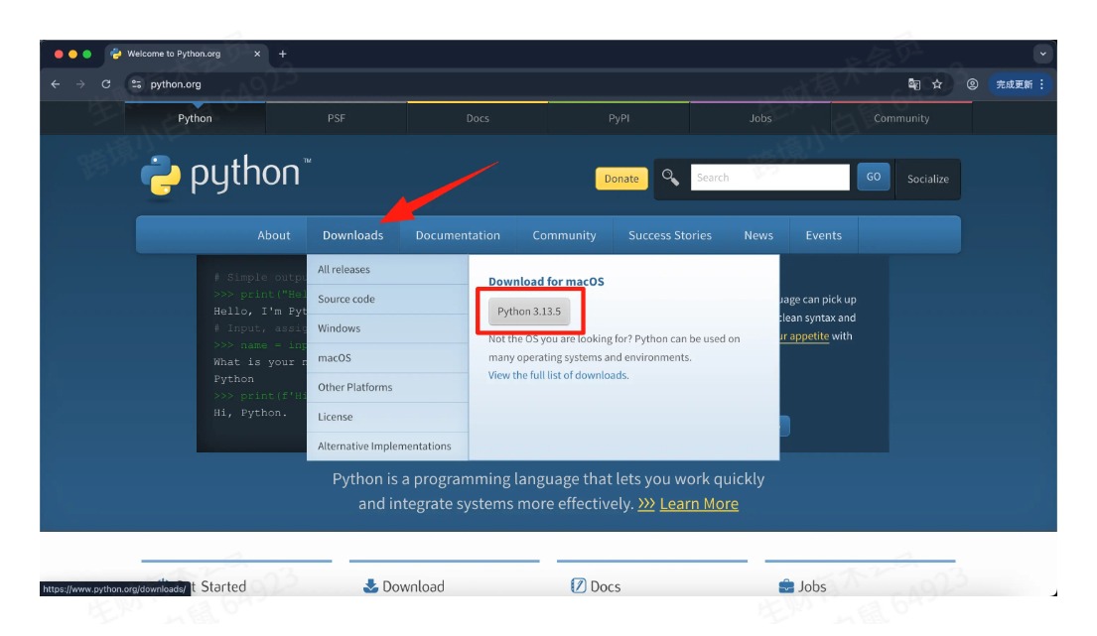This screenshot has width=1097, height=636.
Task: Open the Success Stories menu
Action: pyautogui.click(x=669, y=235)
